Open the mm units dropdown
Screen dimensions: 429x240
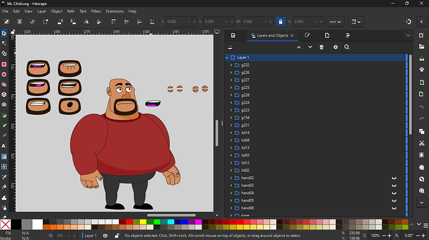(335, 22)
